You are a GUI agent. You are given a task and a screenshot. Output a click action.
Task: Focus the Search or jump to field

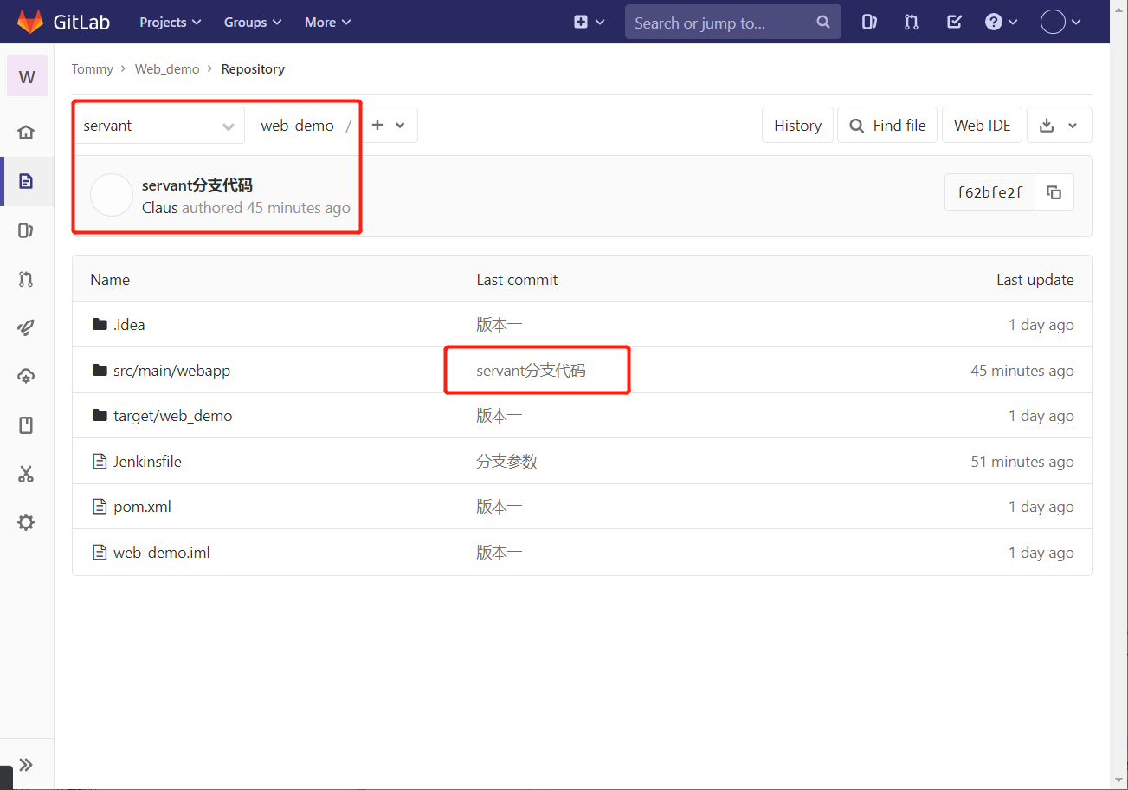coord(732,23)
